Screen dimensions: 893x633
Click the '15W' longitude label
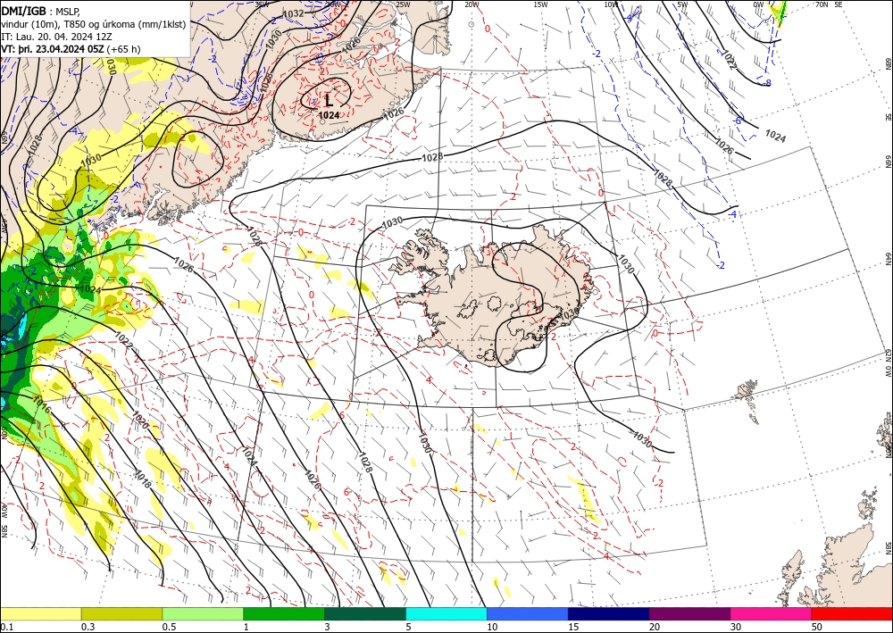[x=540, y=4]
